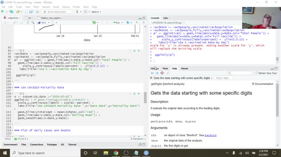Open the Session menu
This screenshot has width=281, height=157.
pos(46,7)
